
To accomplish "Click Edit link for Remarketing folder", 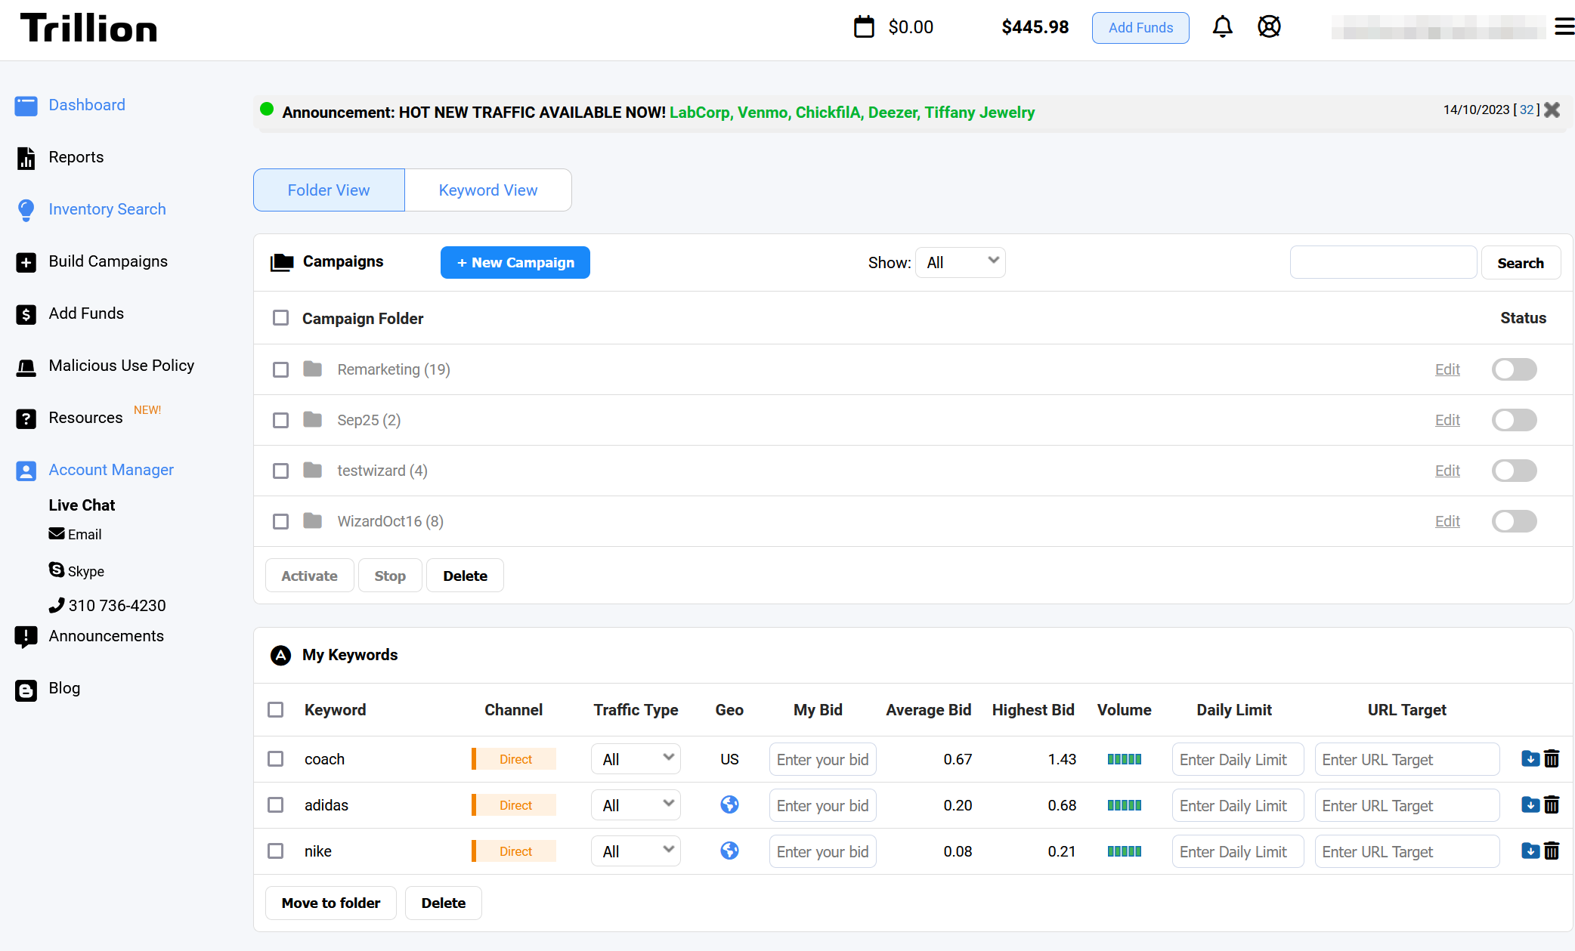I will point(1447,369).
